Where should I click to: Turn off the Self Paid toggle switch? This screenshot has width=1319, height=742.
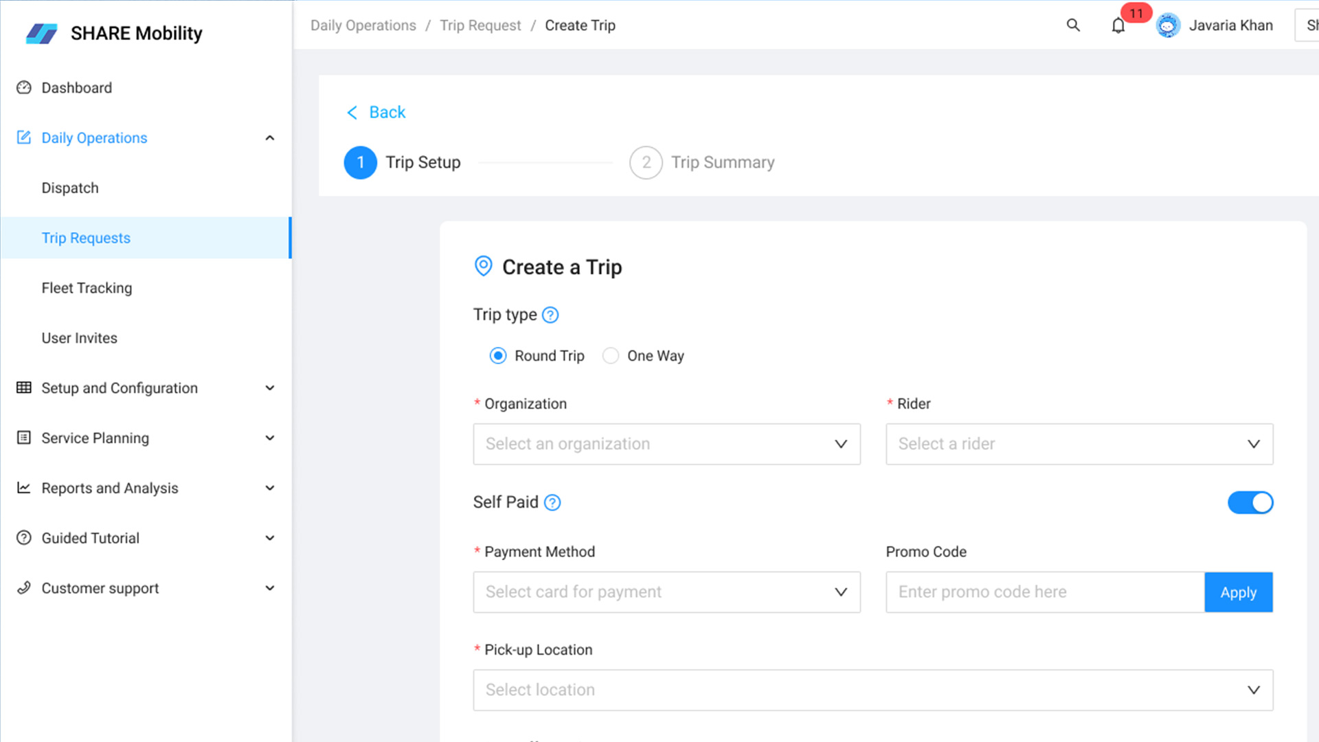tap(1250, 502)
